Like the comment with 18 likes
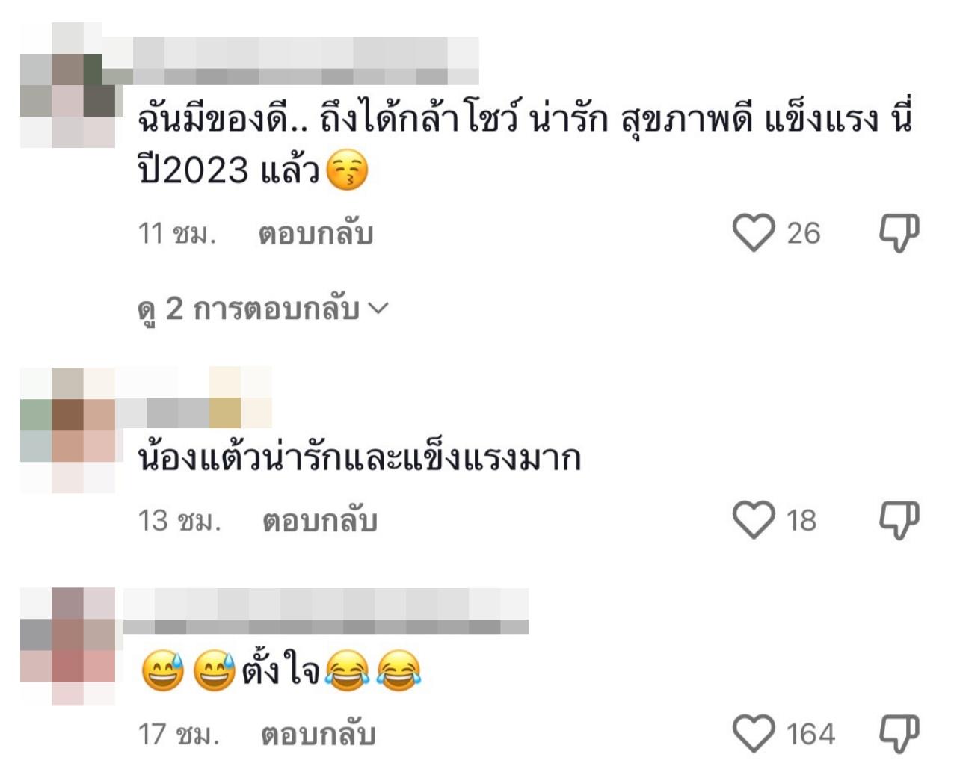 tap(754, 520)
